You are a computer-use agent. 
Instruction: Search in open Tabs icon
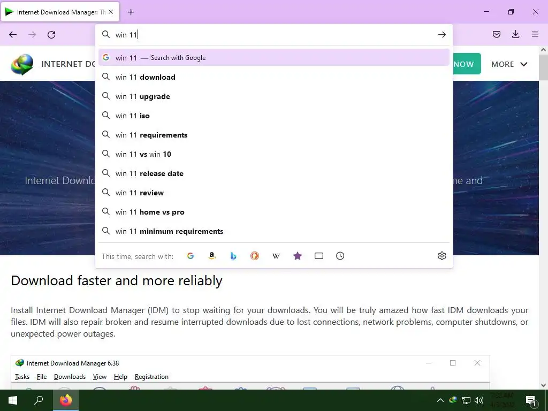point(319,256)
